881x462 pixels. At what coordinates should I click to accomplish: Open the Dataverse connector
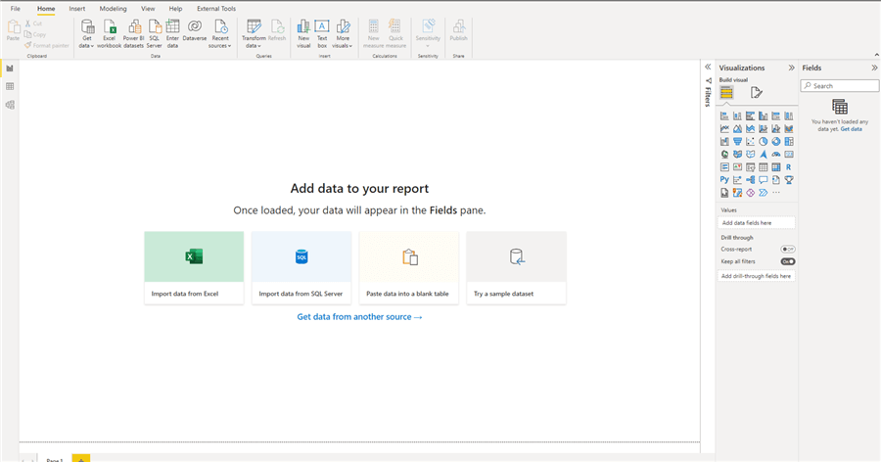pyautogui.click(x=195, y=30)
